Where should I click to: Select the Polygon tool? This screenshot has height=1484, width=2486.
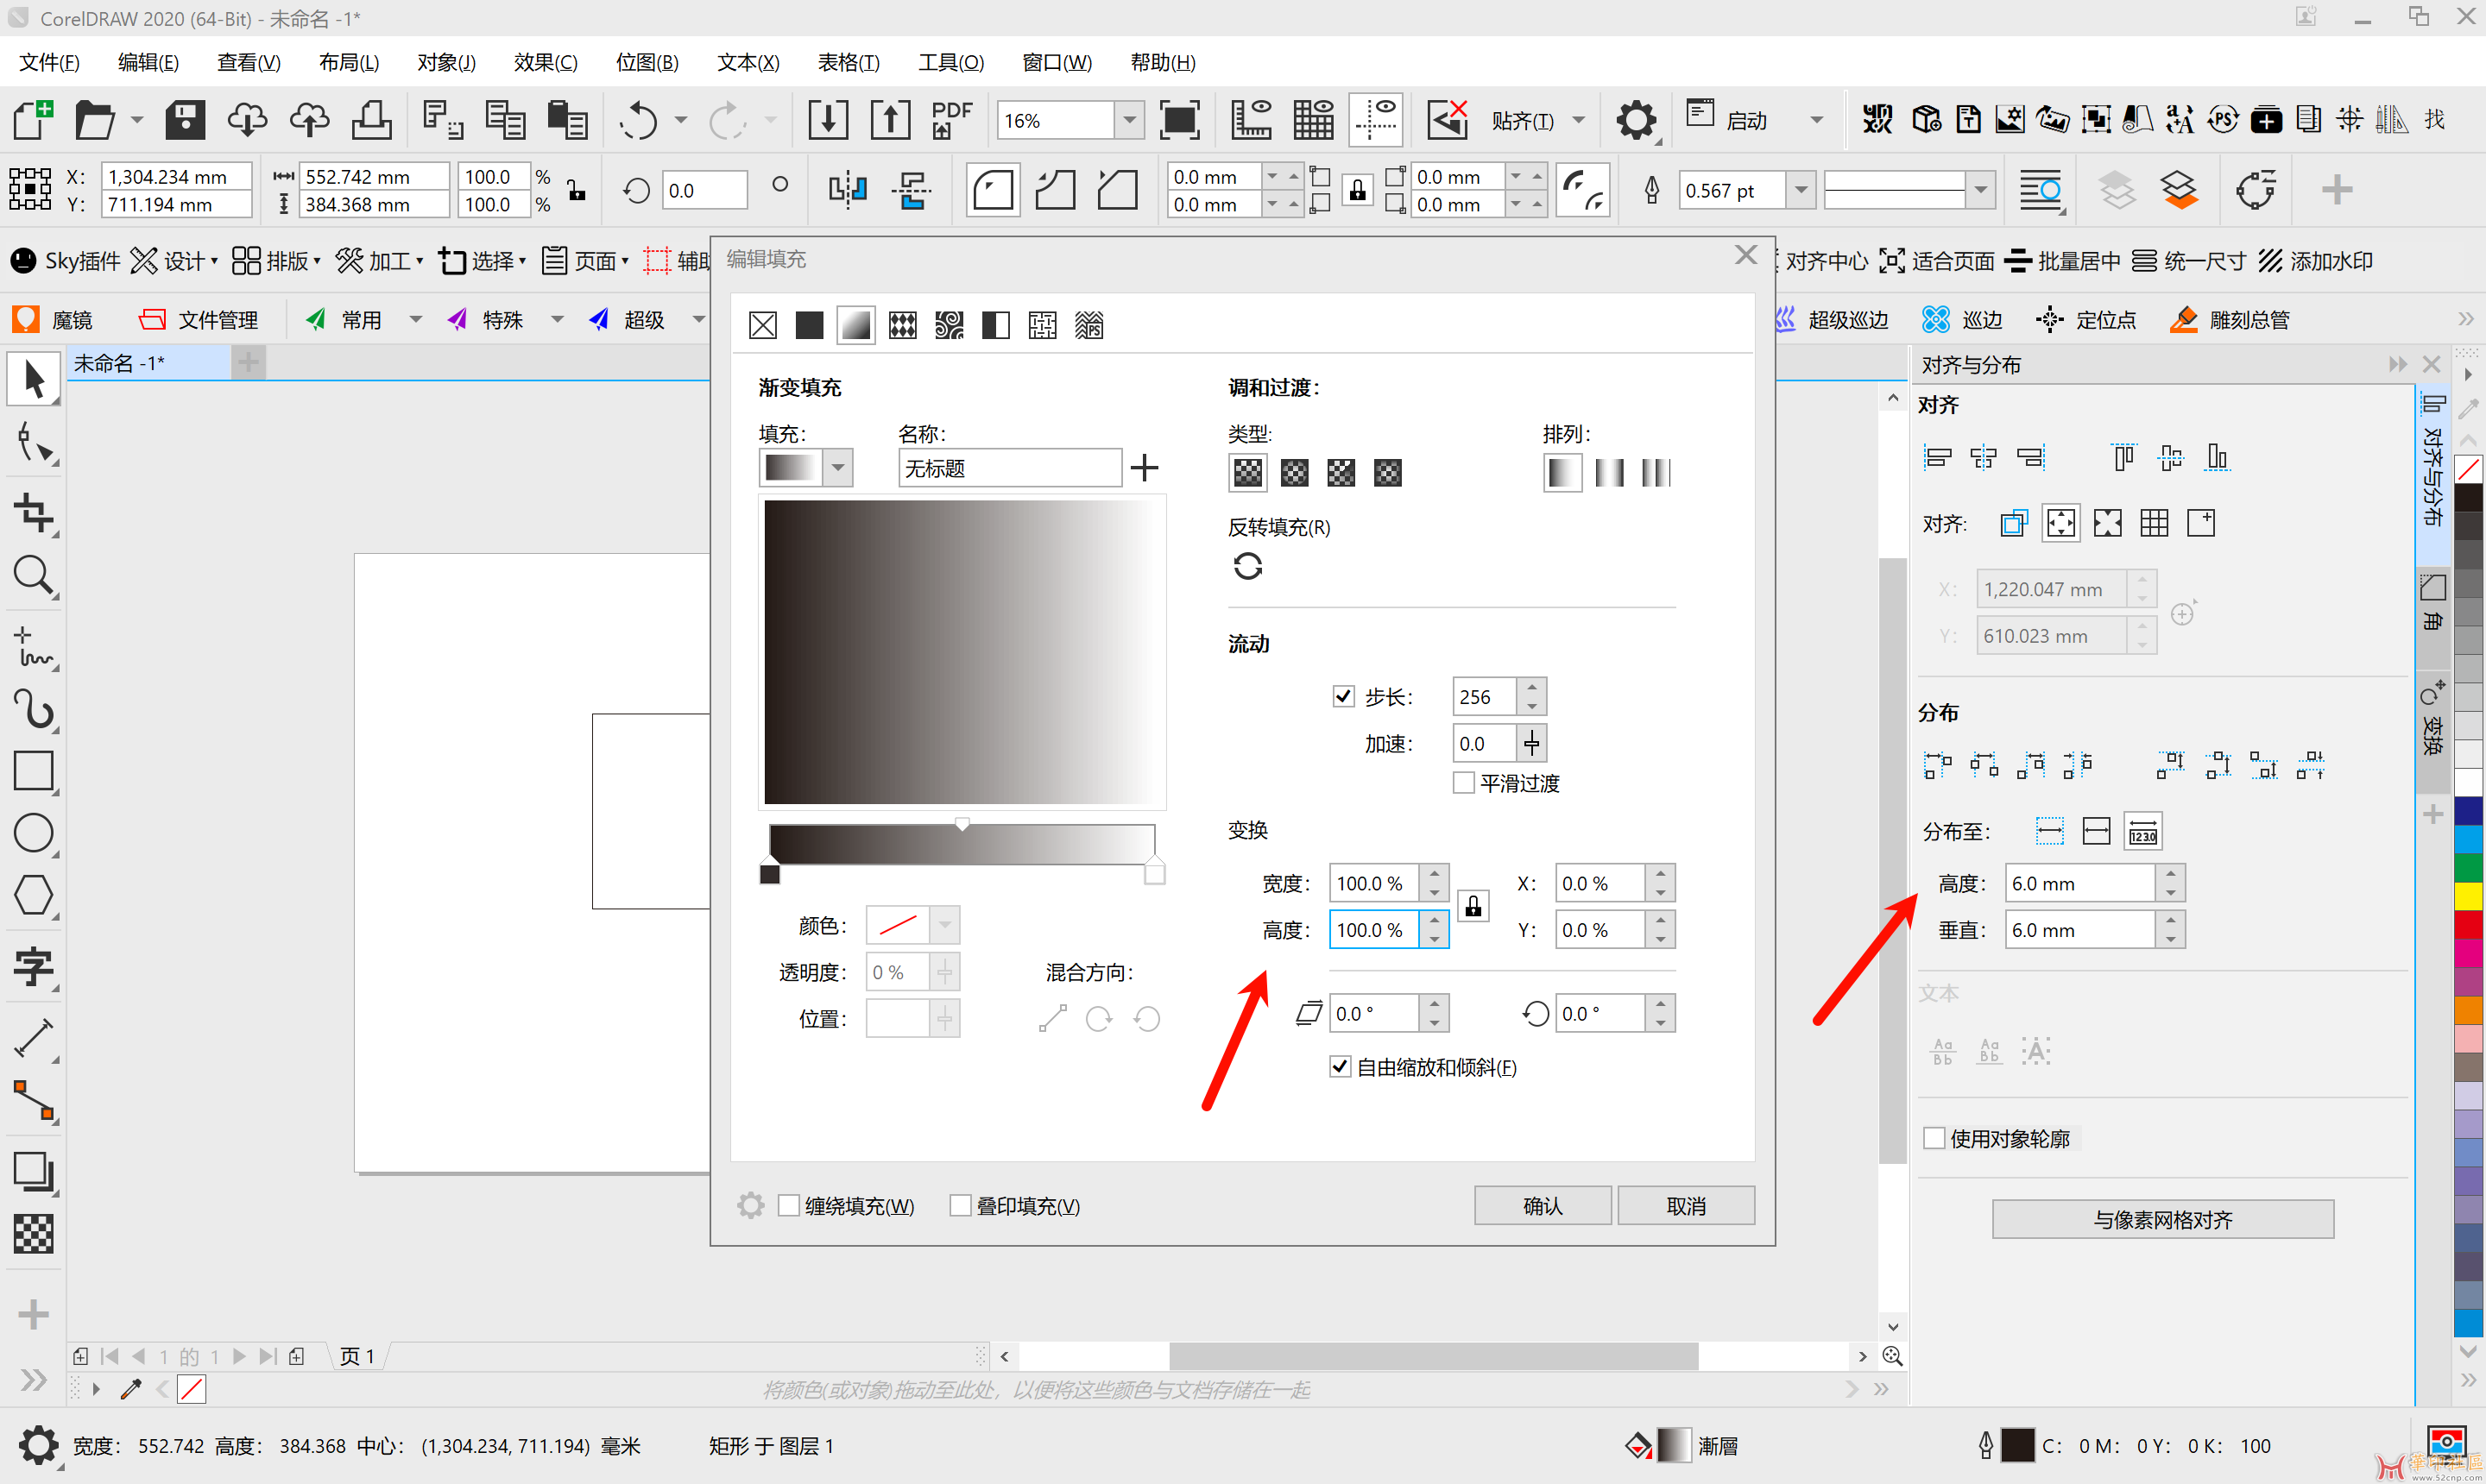[33, 895]
